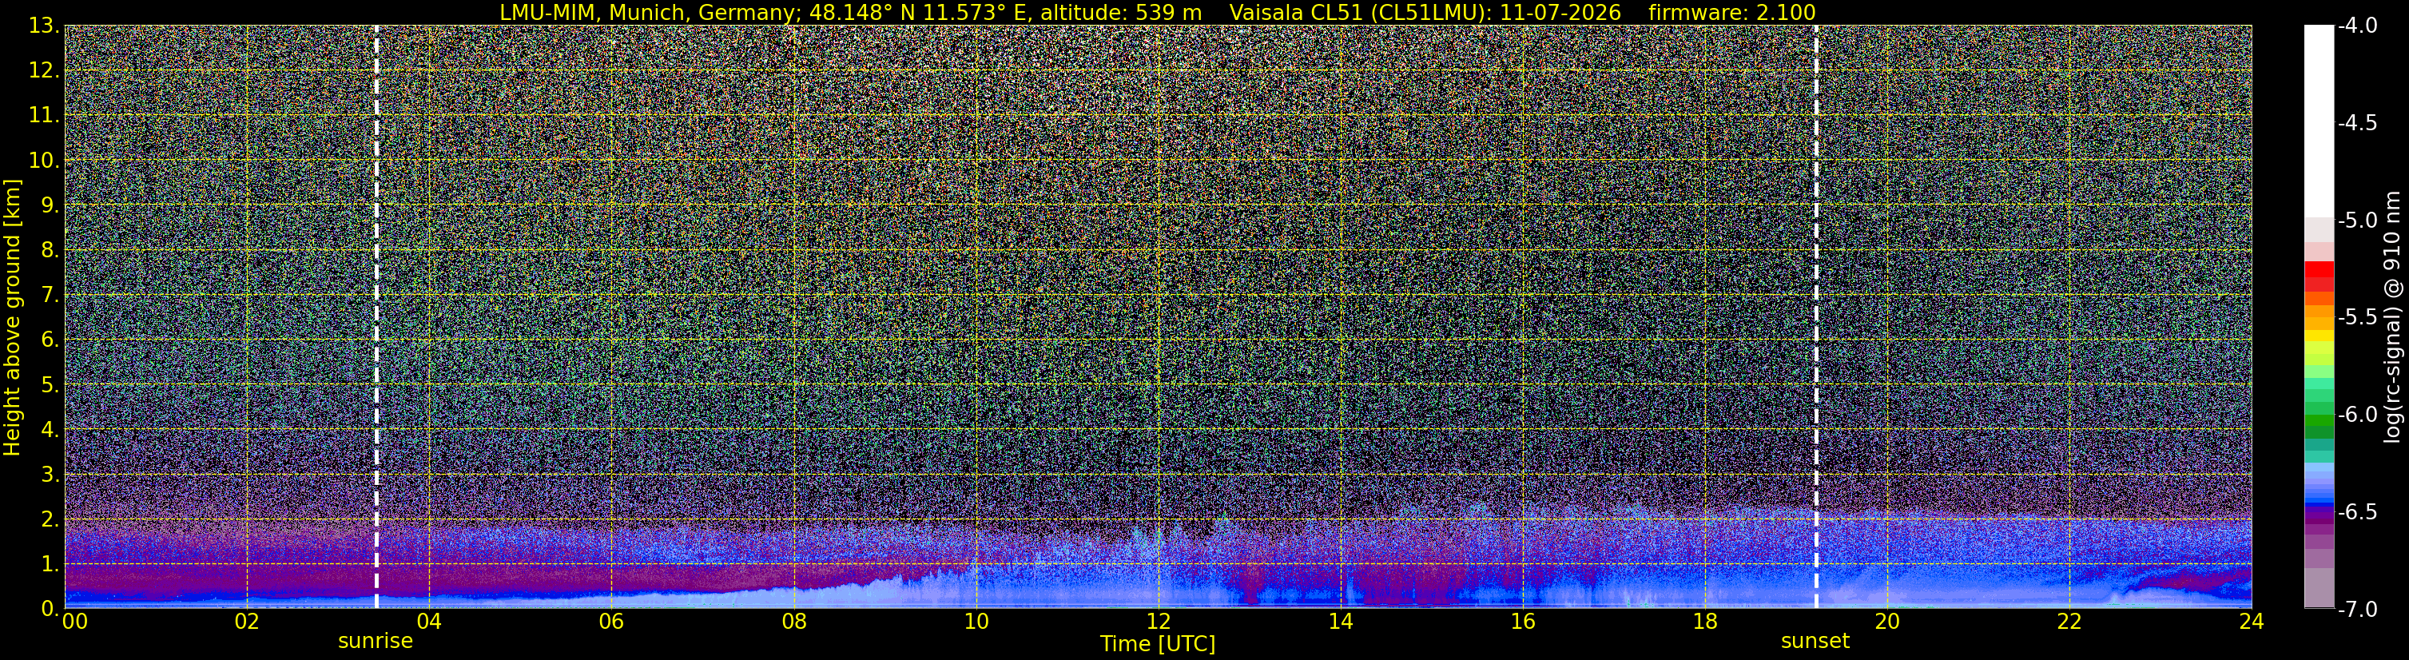The height and width of the screenshot is (660, 2409).
Task: Click the time axis tick label 10
Action: tap(976, 622)
